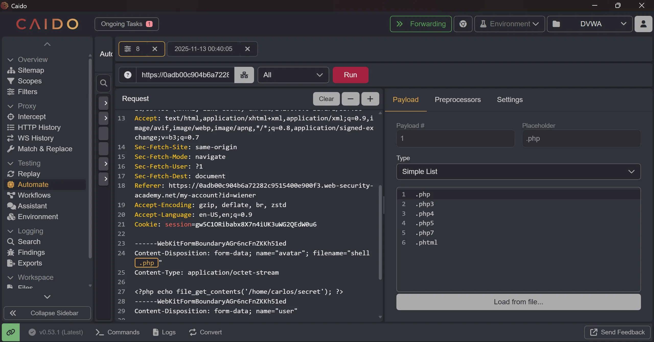Click the search magnifier in Automate panel
Screen dimensions: 654x342
point(104,83)
